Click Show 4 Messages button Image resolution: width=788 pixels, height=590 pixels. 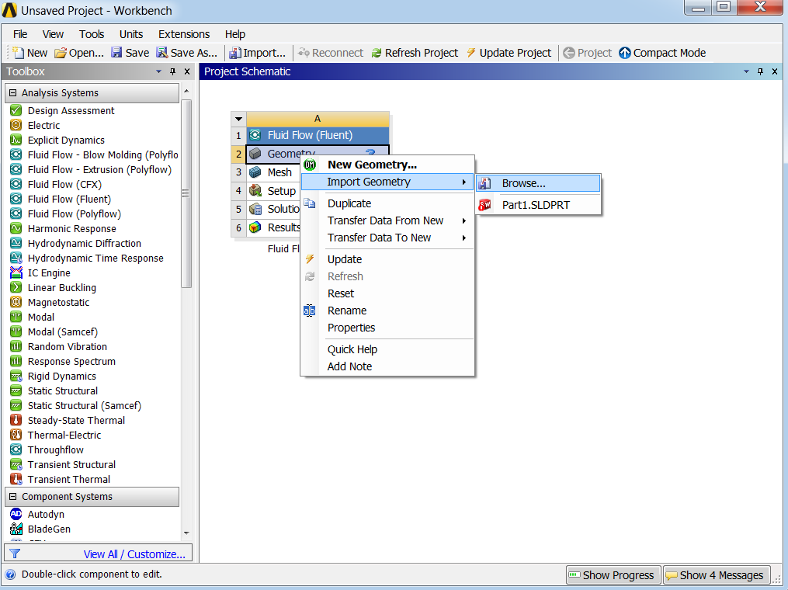point(716,575)
